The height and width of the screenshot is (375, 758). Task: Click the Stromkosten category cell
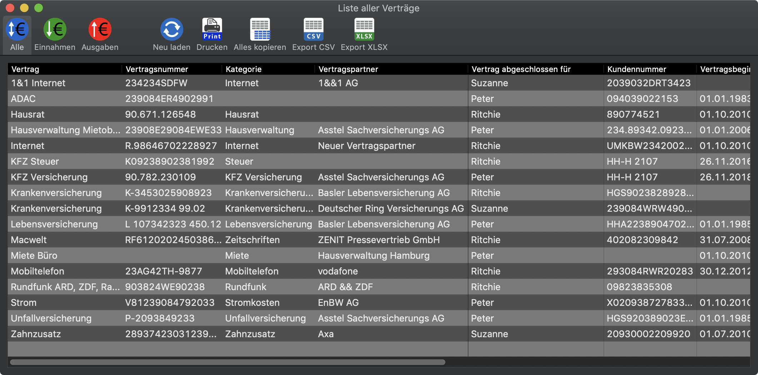[x=252, y=303]
